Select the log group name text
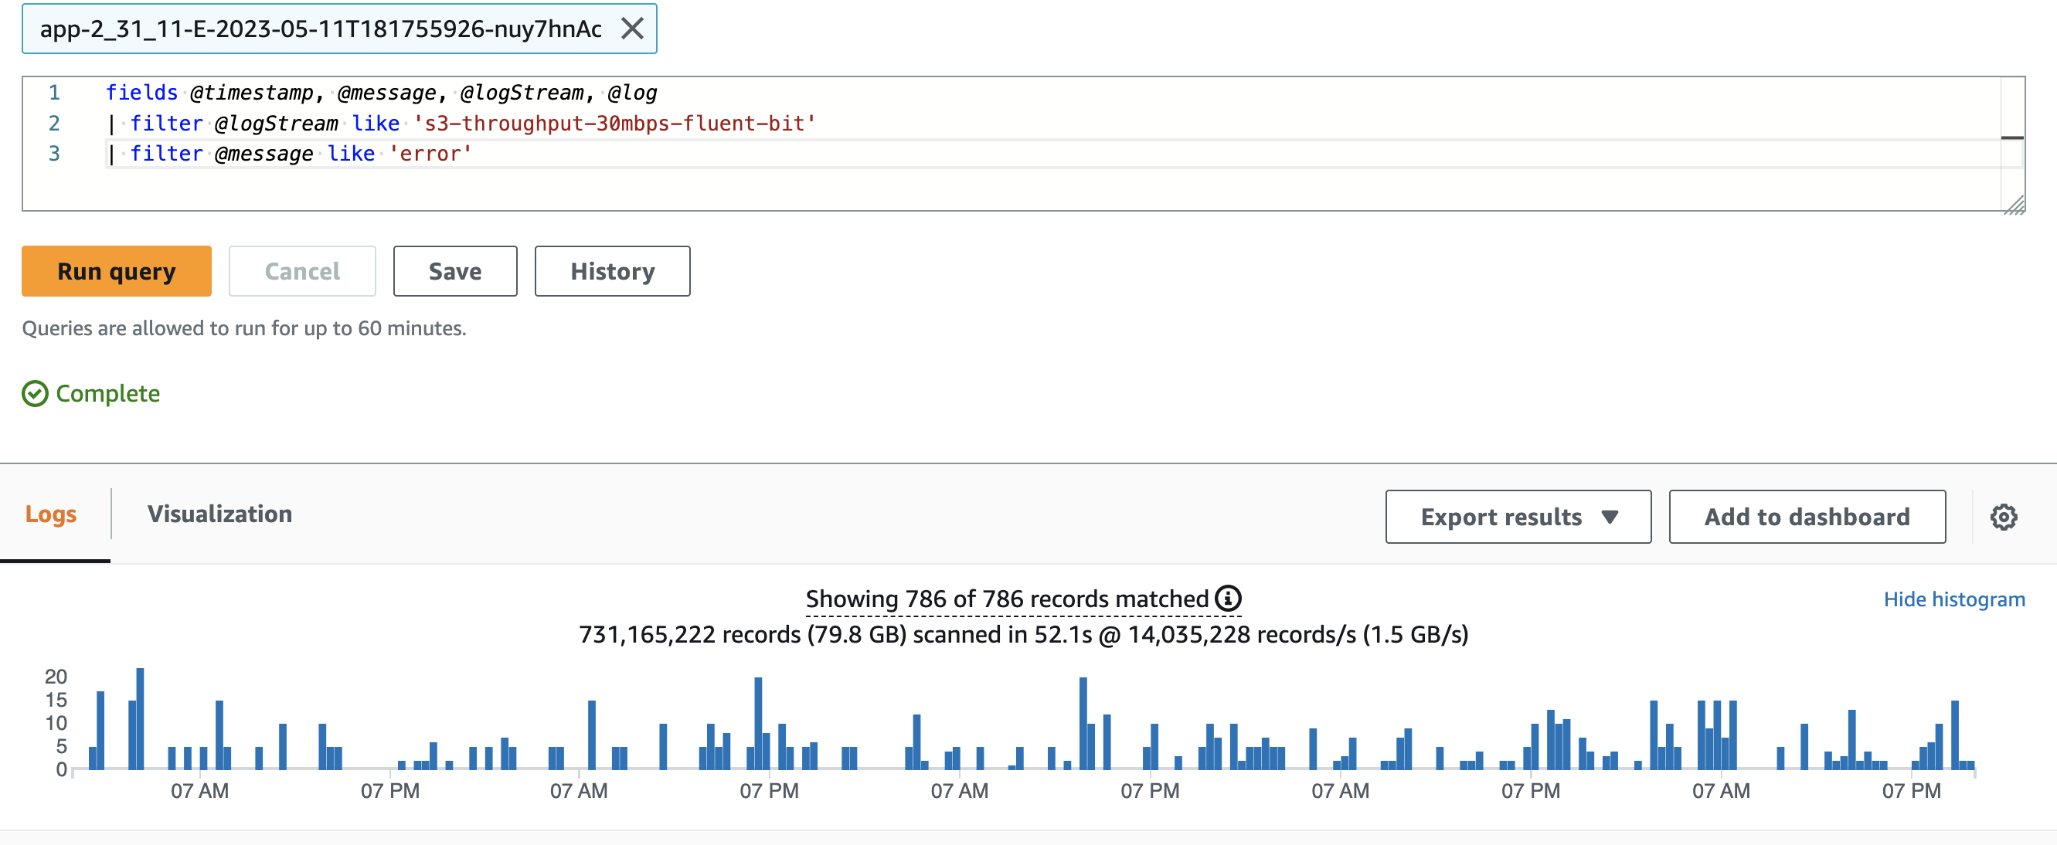Viewport: 2057px width, 845px height. pos(321,29)
